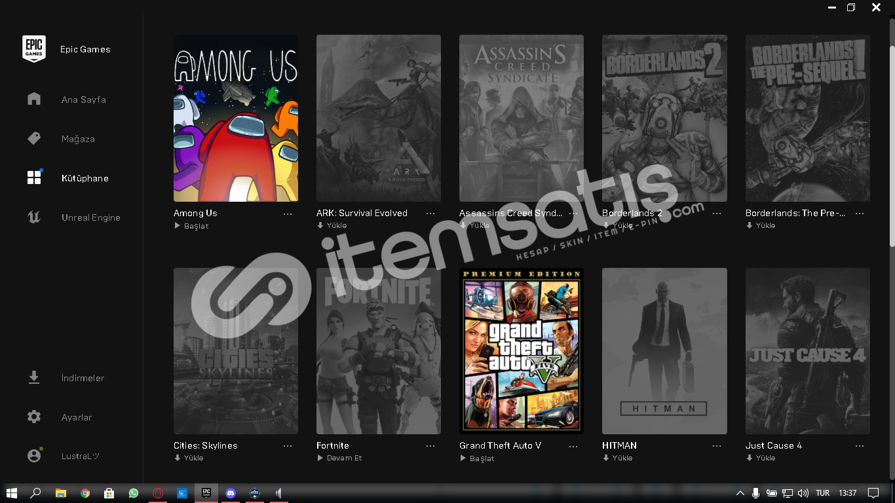This screenshot has width=895, height=503.
Task: Open Google Chrome from the taskbar
Action: (x=85, y=493)
